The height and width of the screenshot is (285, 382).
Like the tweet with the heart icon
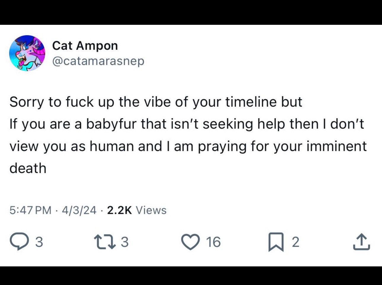[190, 242]
